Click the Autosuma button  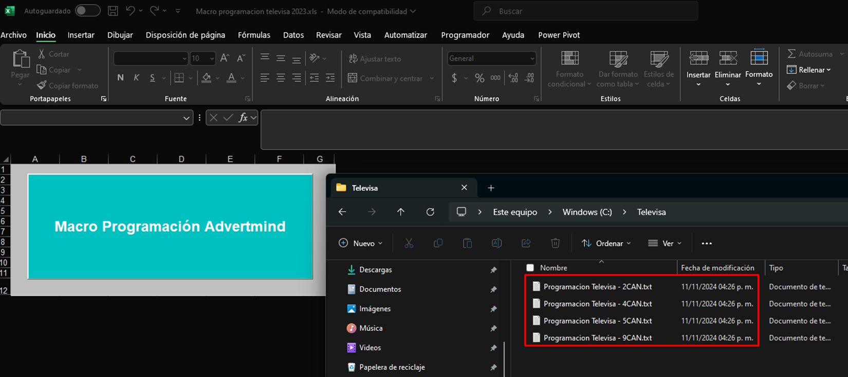pyautogui.click(x=810, y=54)
